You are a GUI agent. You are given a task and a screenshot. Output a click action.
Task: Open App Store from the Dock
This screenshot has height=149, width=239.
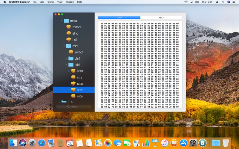point(183,143)
